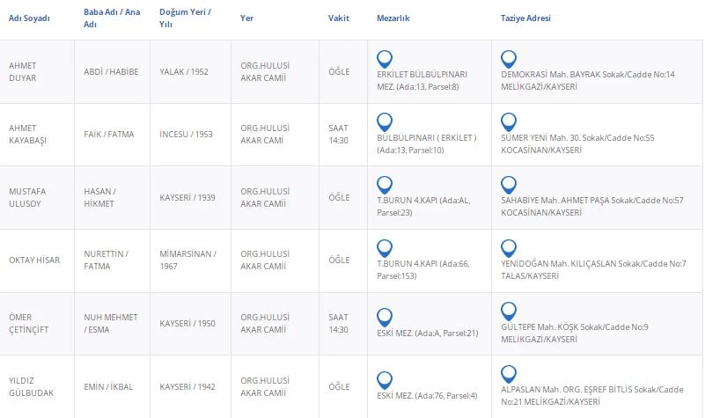This screenshot has width=705, height=418.
Task: Select condolence pin for Mustafa Ulusoy
Action: pos(508,185)
